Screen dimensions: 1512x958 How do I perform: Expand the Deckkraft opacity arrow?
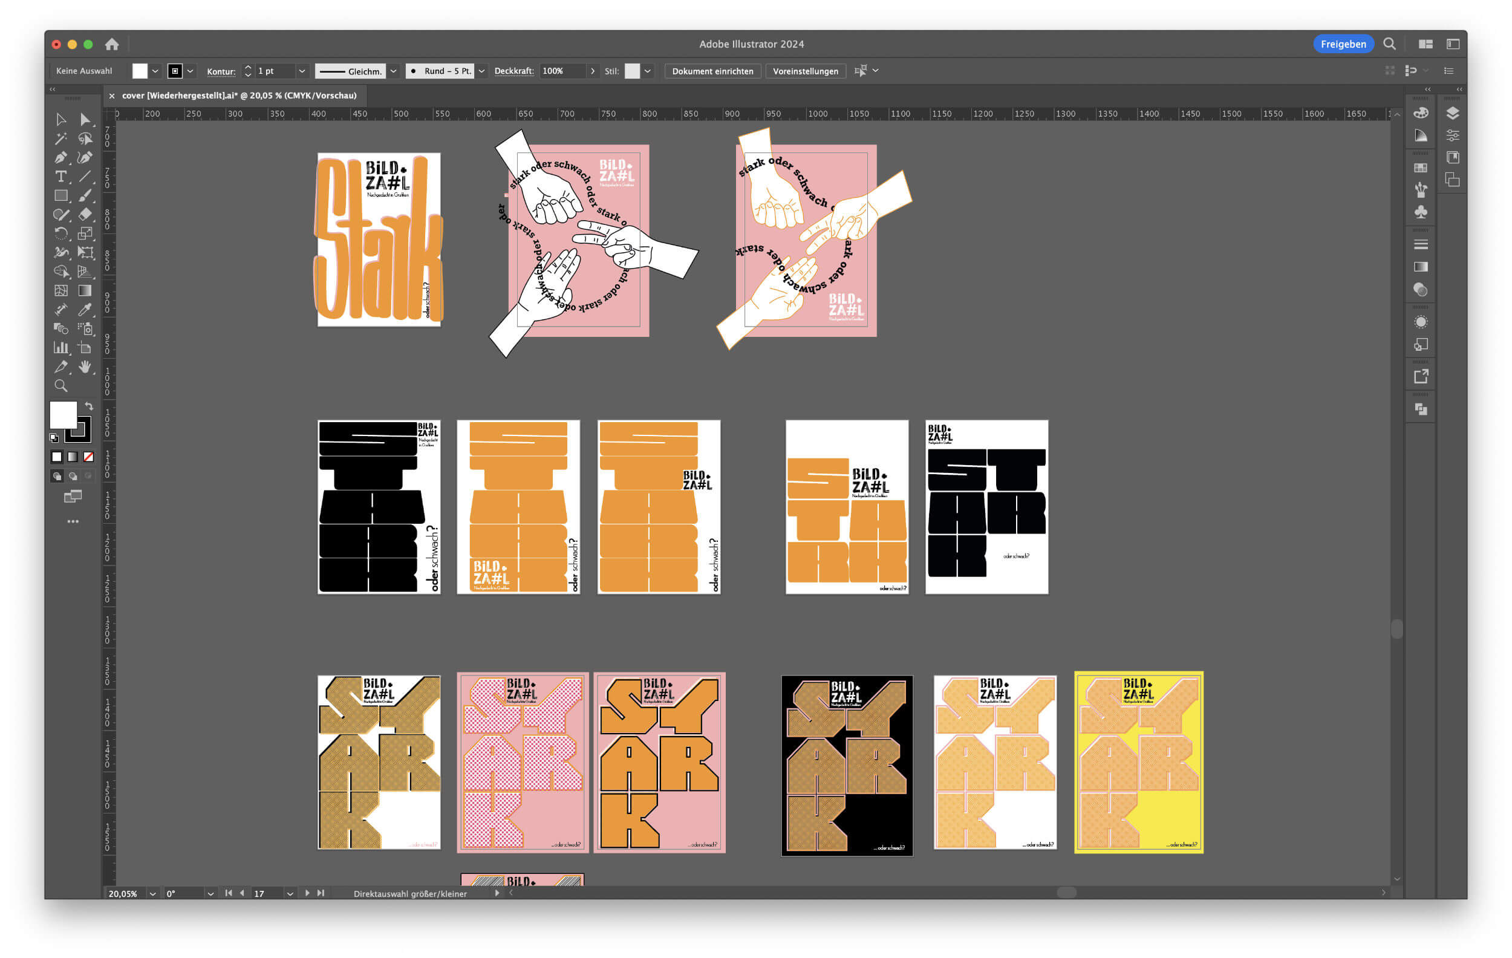tap(592, 71)
